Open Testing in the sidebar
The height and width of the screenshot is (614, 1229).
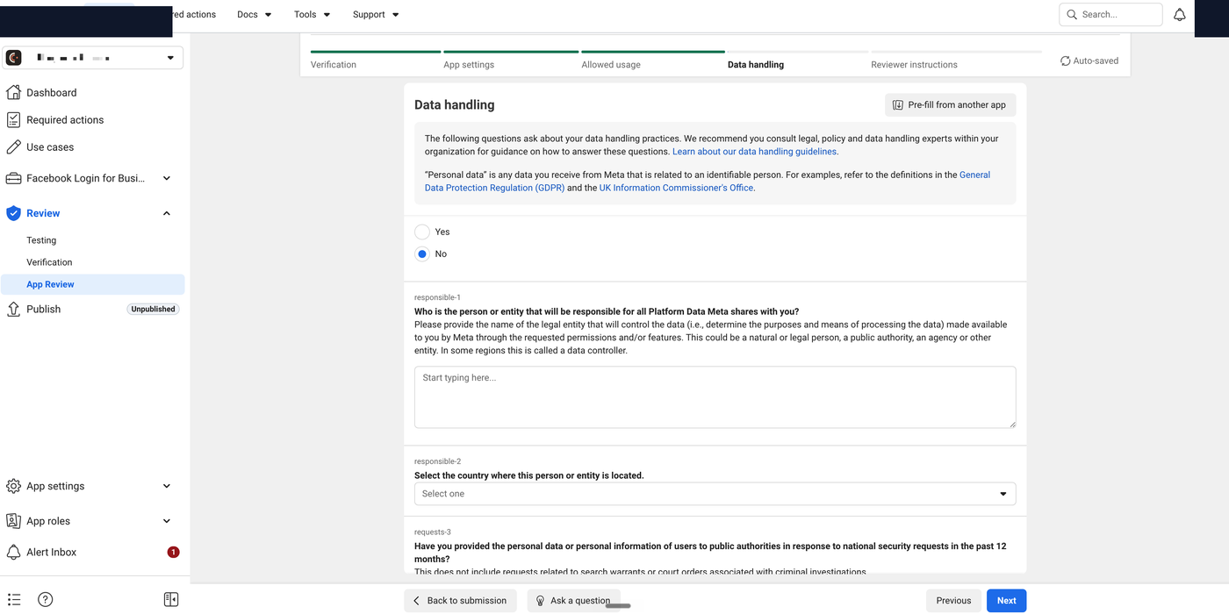[x=41, y=240]
